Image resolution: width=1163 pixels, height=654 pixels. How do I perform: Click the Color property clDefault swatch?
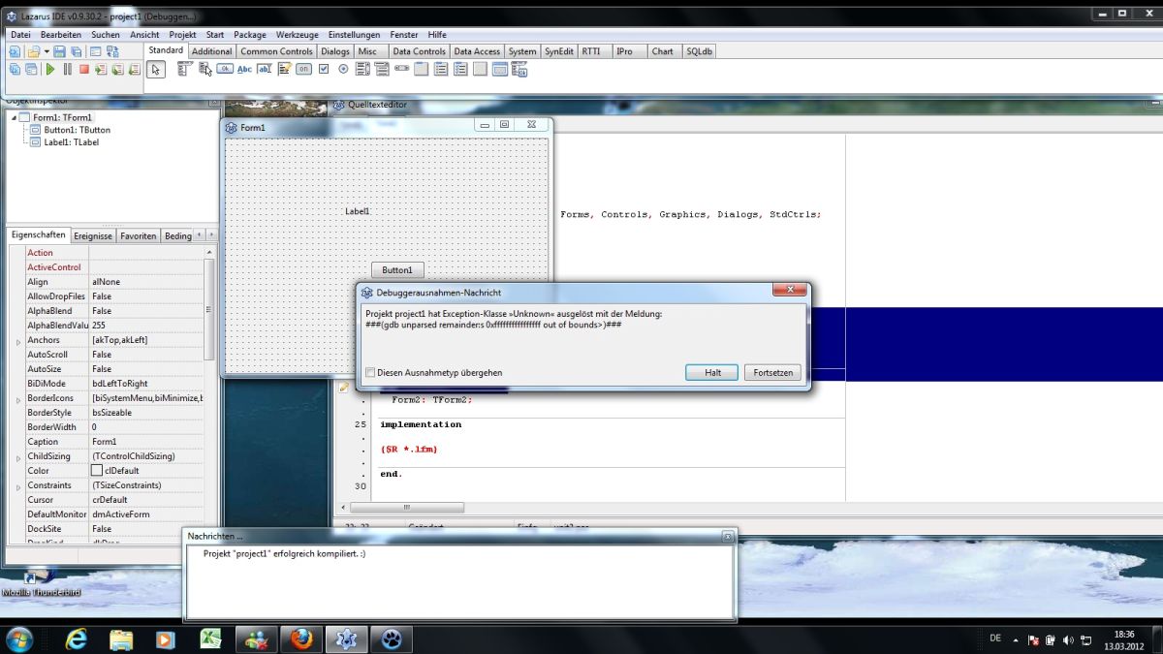[x=97, y=471]
